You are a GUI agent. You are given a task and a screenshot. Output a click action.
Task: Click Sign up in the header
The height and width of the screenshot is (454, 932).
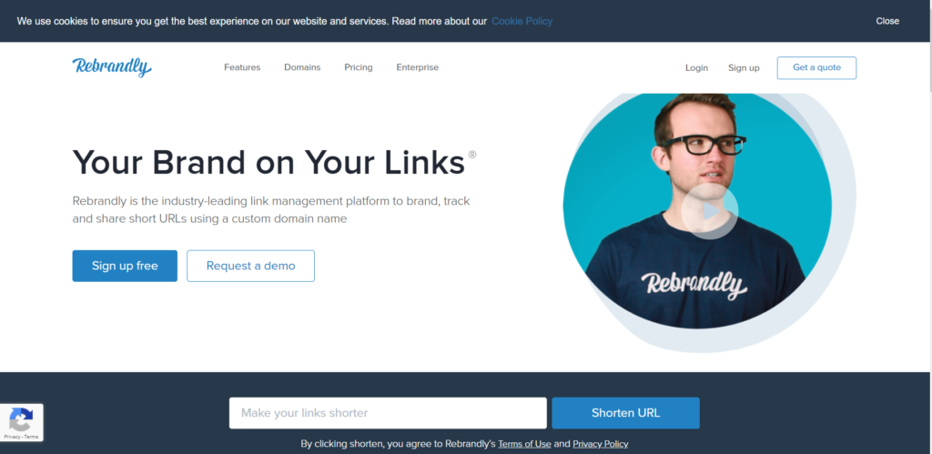click(x=744, y=67)
